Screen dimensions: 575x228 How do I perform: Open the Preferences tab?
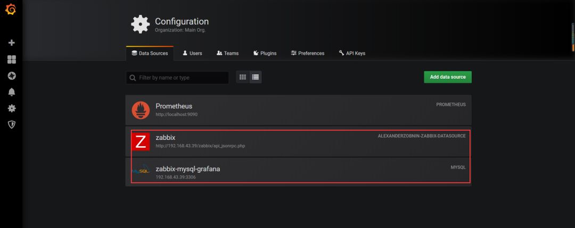[307, 53]
